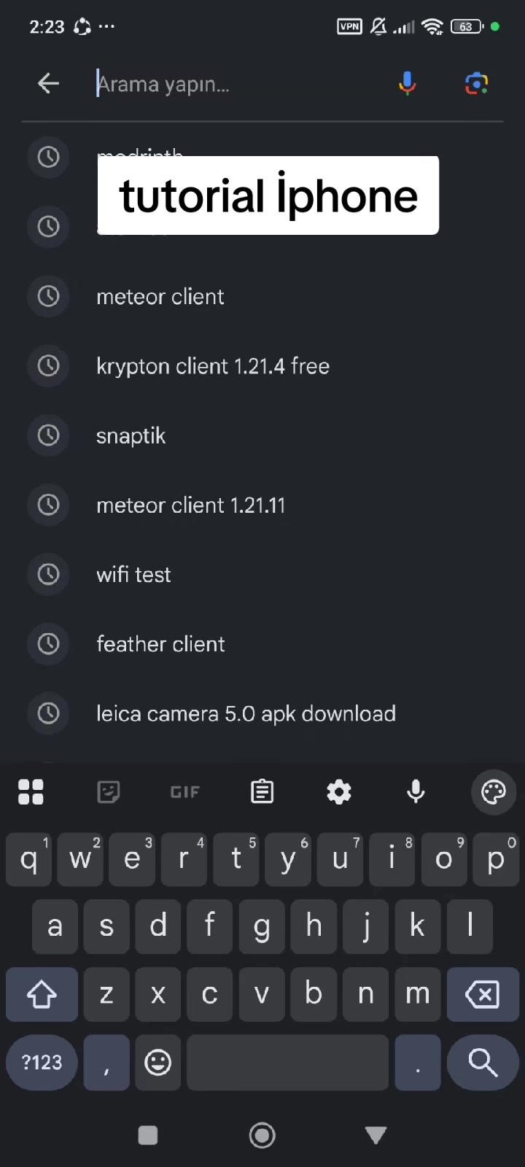Viewport: 525px width, 1167px height.
Task: Toggle the Shift key
Action: coord(42,994)
